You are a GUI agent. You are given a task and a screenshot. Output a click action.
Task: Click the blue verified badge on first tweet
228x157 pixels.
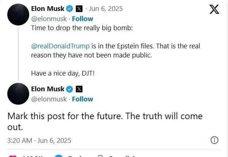coord(70,9)
